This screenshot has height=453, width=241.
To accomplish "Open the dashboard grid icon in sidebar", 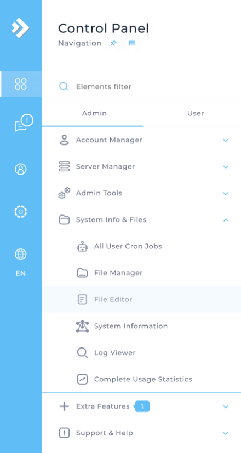I will pyautogui.click(x=21, y=84).
